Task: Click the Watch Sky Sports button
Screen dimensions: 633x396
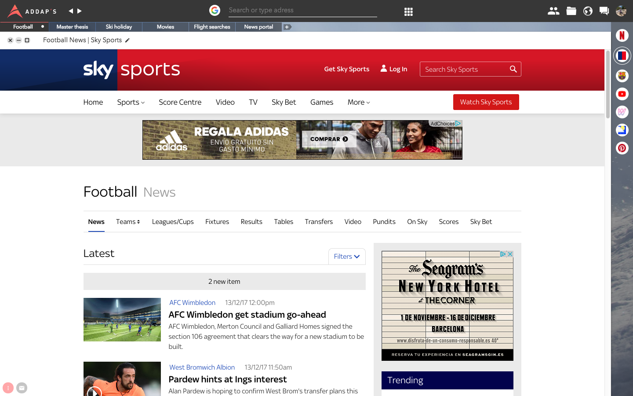Action: 486,102
